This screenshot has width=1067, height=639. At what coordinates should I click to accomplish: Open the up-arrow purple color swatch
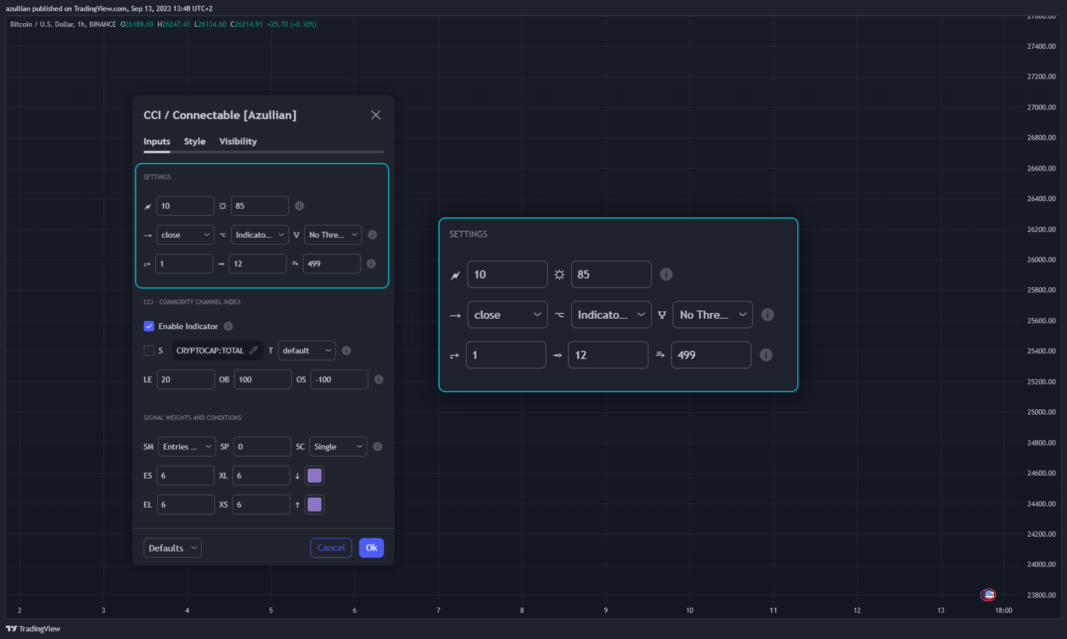pos(315,505)
